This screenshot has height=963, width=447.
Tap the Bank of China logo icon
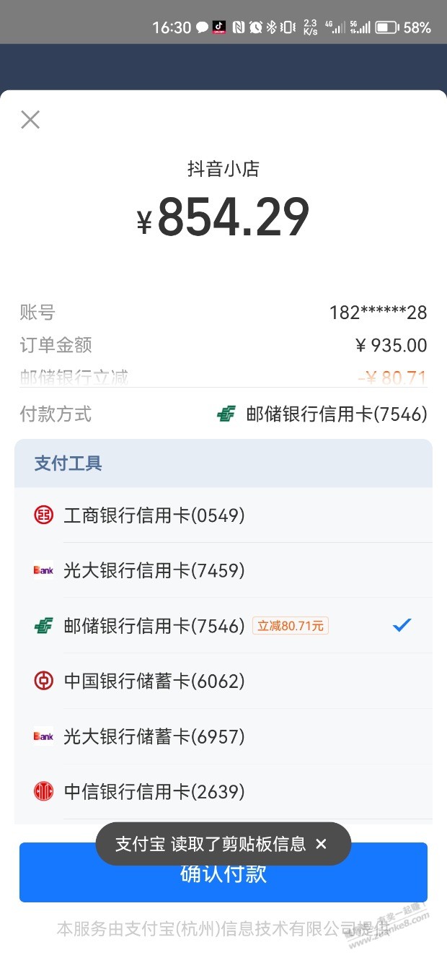pyautogui.click(x=43, y=681)
